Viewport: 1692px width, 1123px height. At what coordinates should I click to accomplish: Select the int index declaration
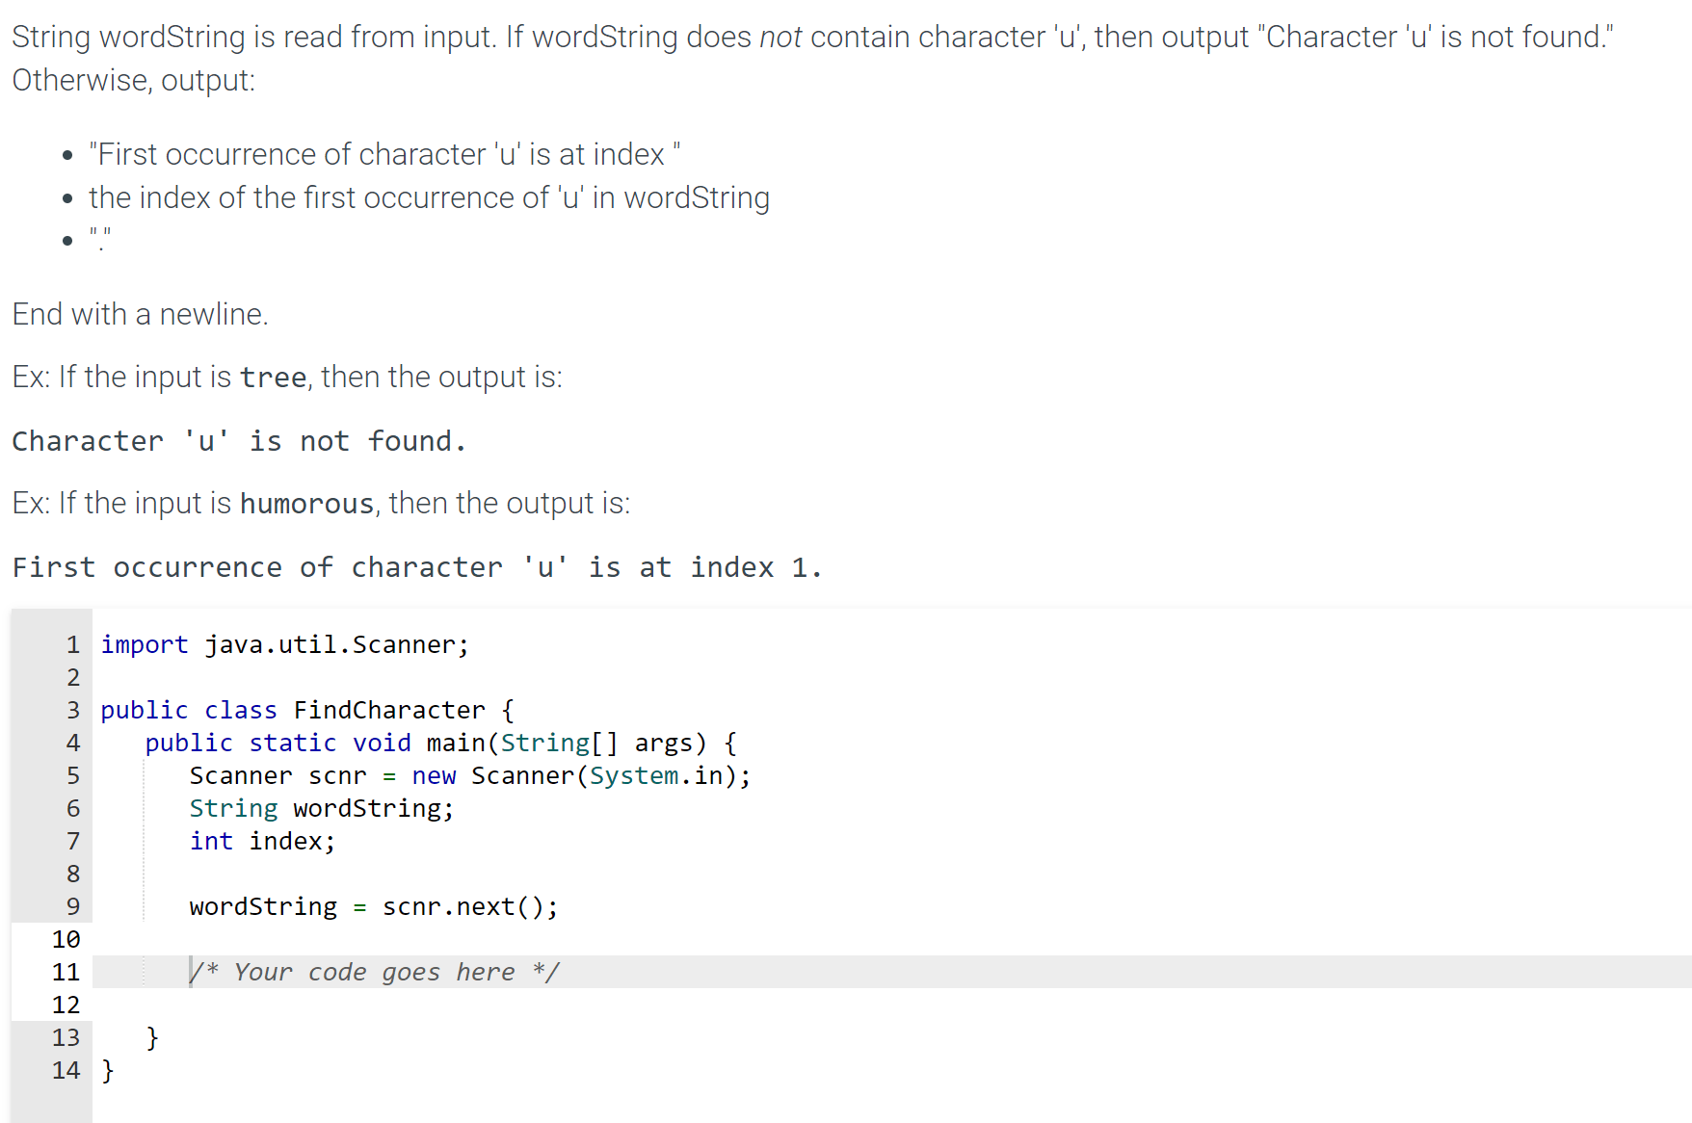click(x=260, y=841)
